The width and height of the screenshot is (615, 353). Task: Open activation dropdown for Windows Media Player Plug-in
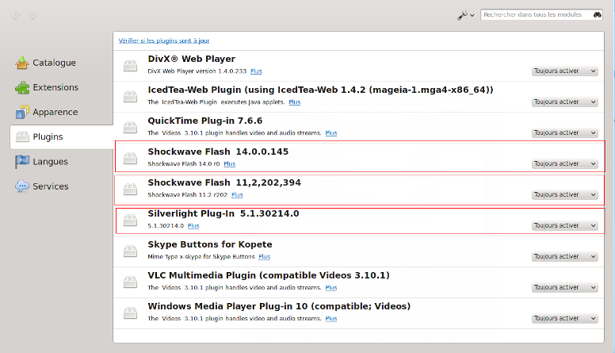point(565,318)
